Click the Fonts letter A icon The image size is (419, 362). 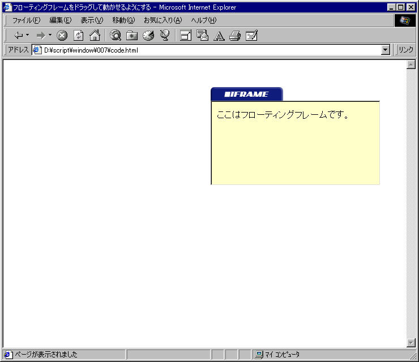(x=219, y=36)
